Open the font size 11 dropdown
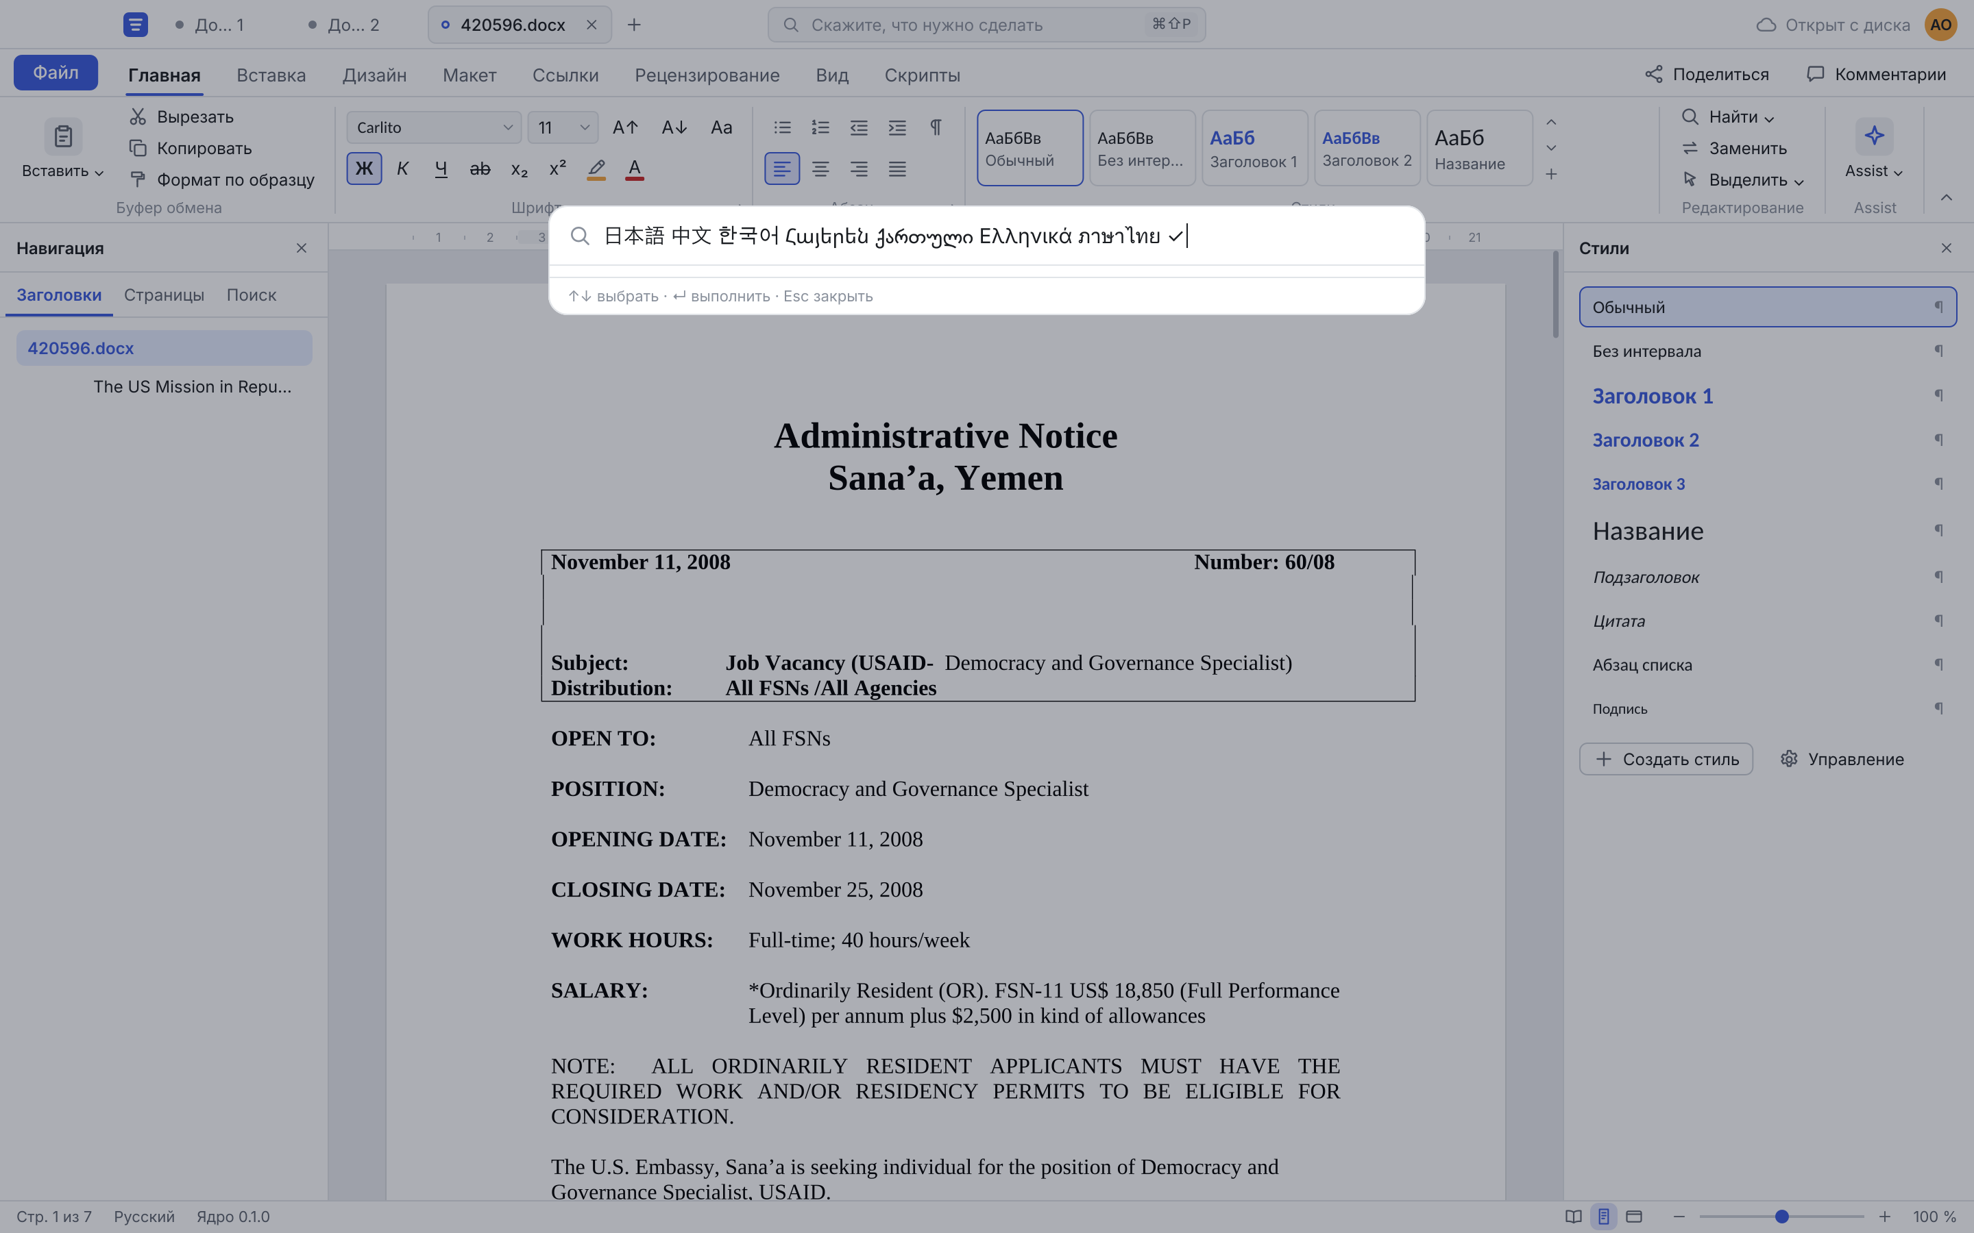Viewport: 1974px width, 1233px height. (x=563, y=127)
